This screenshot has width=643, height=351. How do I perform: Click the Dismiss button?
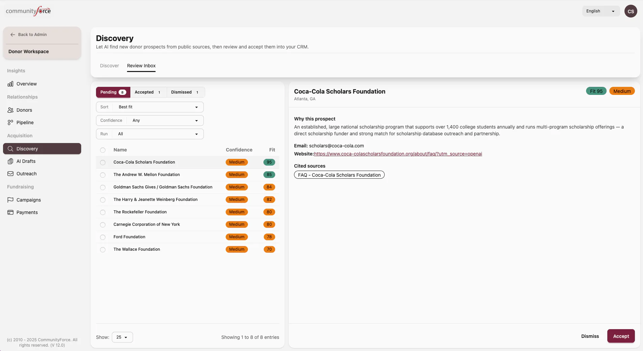click(x=590, y=336)
